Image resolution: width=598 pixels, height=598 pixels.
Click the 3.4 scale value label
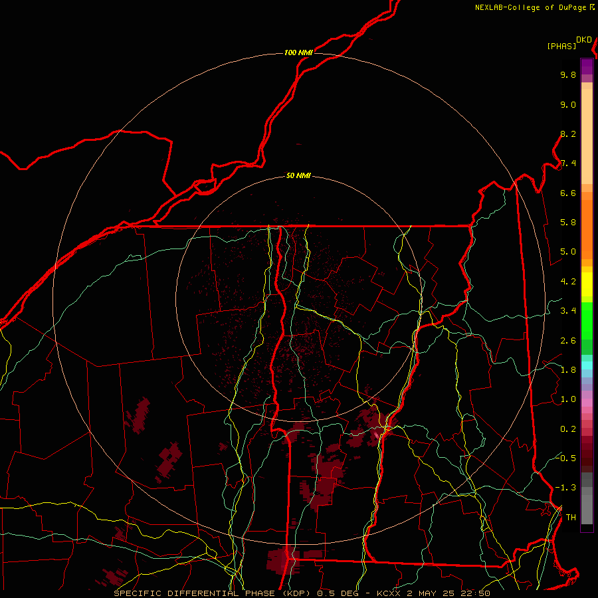(x=568, y=311)
